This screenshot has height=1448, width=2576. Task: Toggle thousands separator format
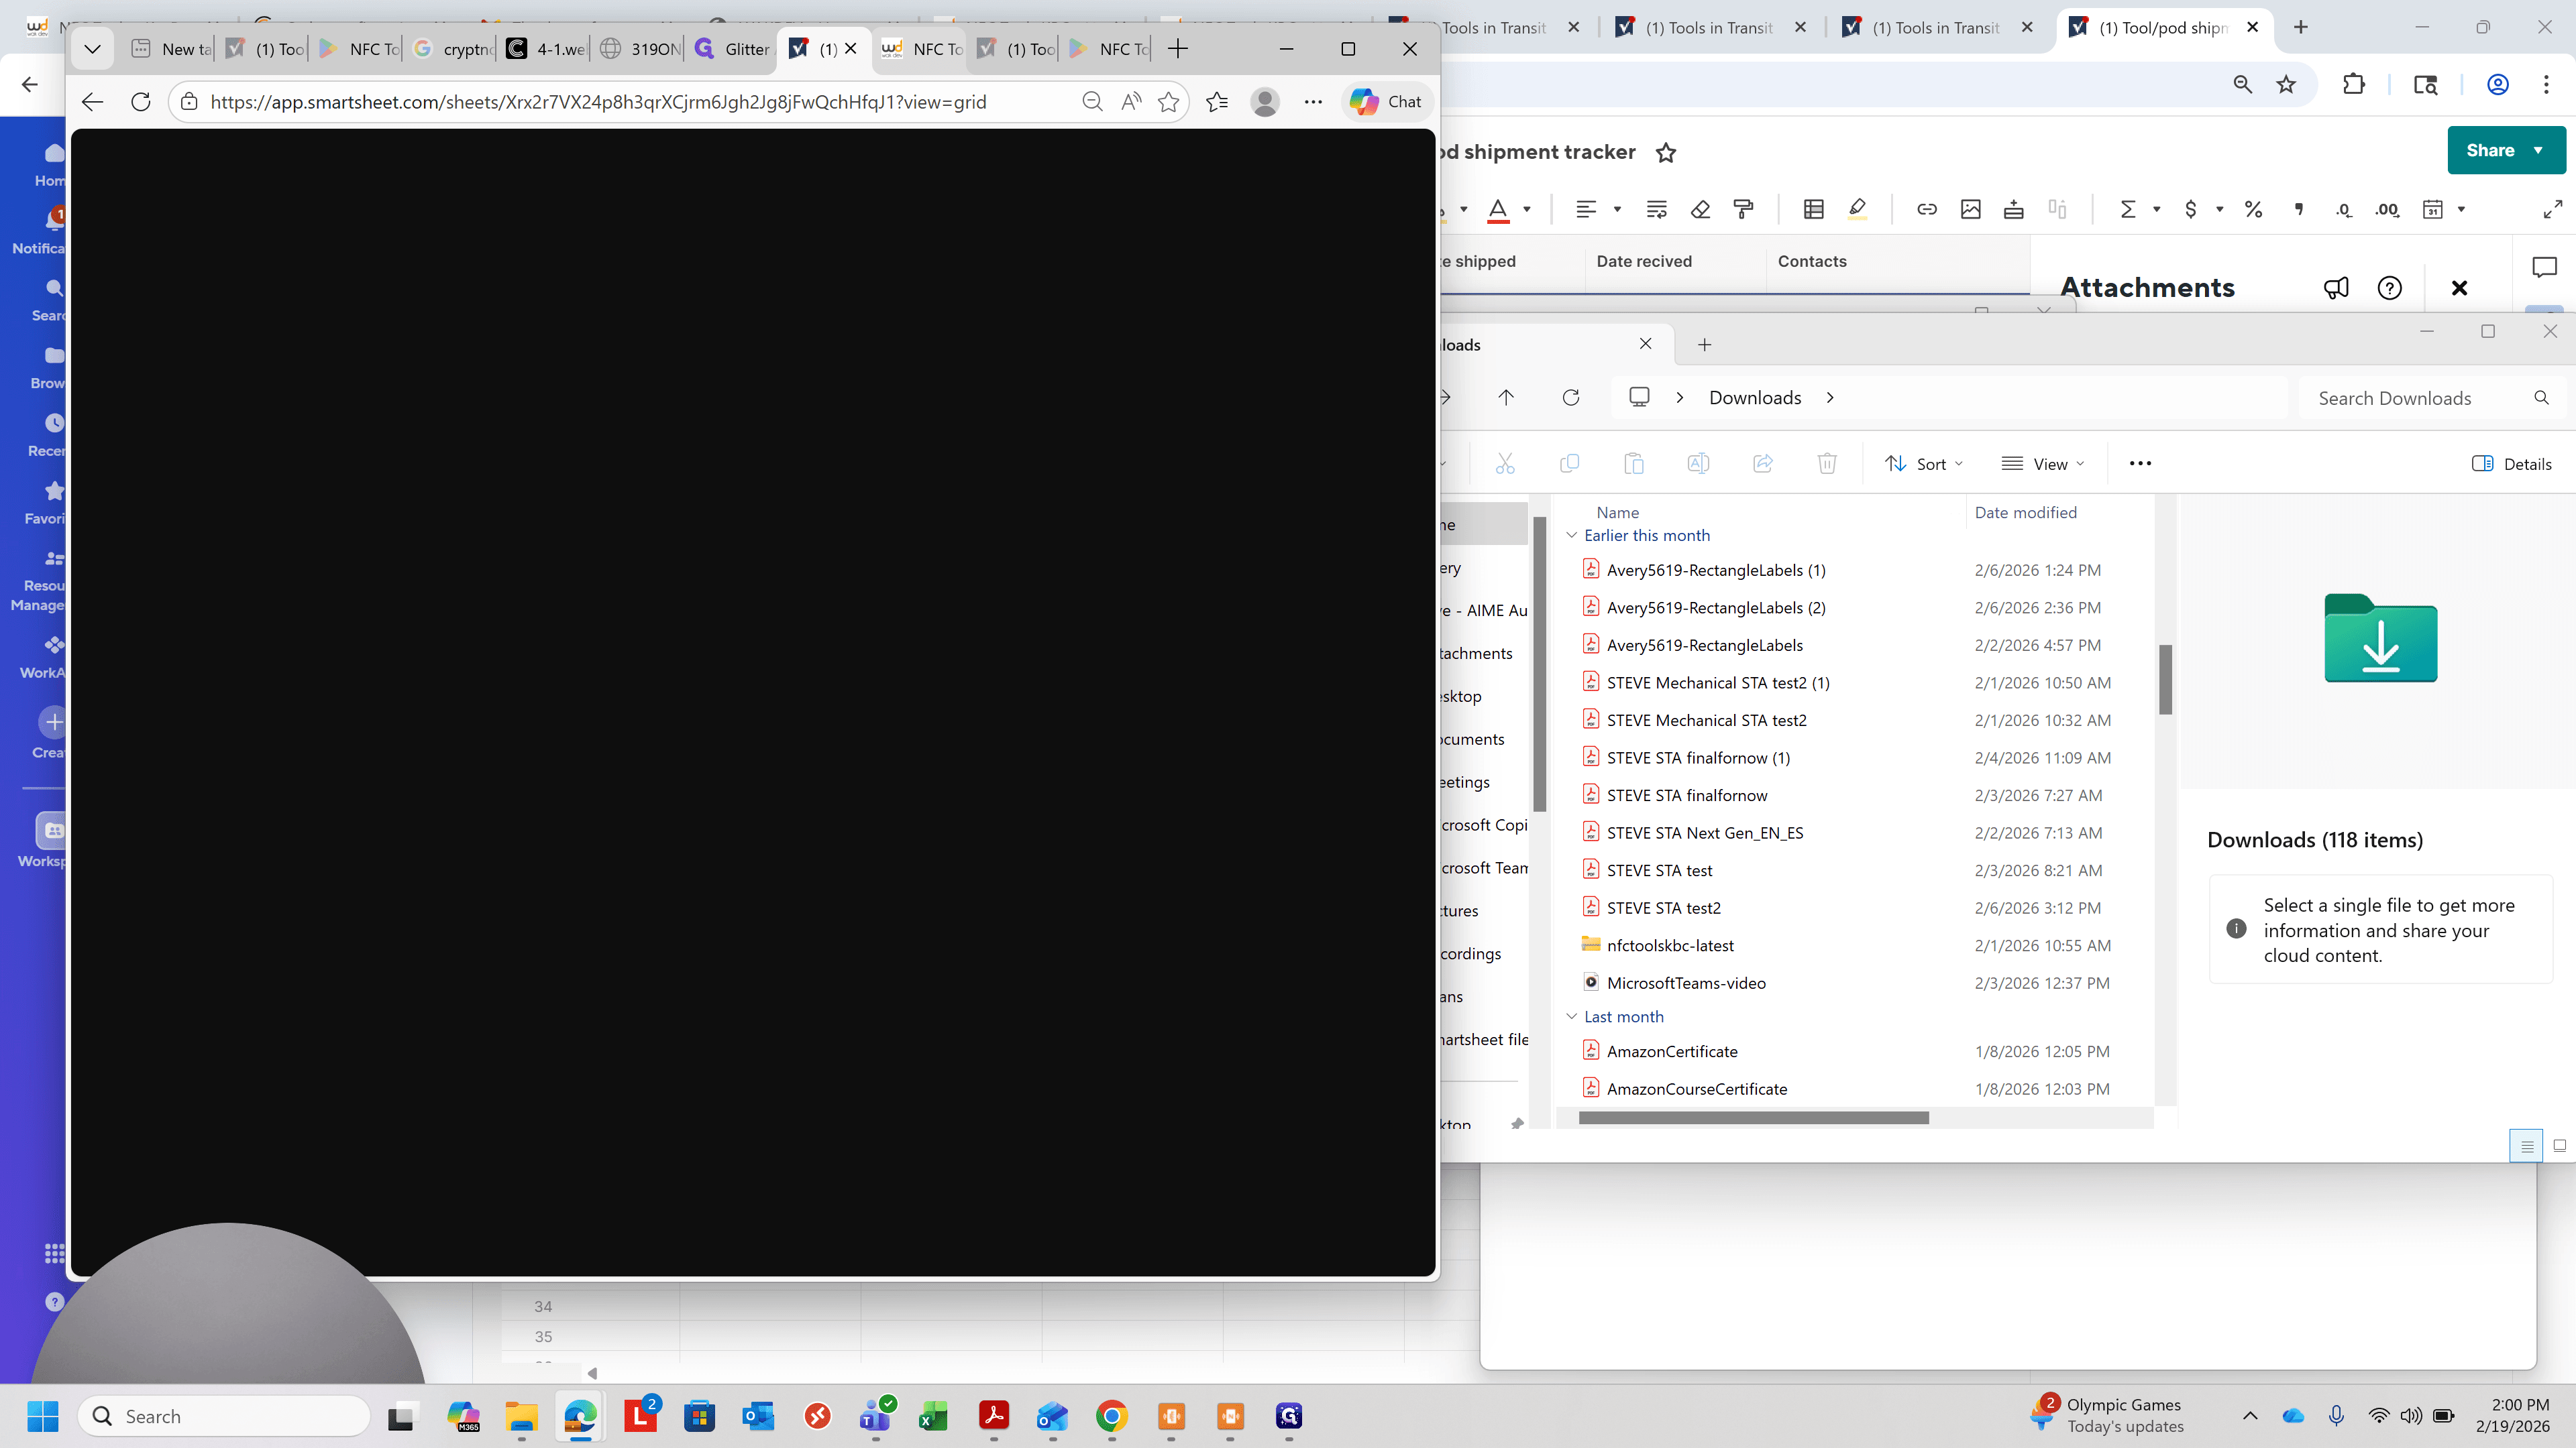point(2298,210)
